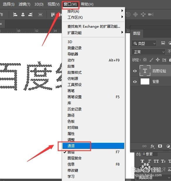This screenshot has height=181, width=171.
Task: Hide the 百度经验 text layer
Action: (x=135, y=71)
